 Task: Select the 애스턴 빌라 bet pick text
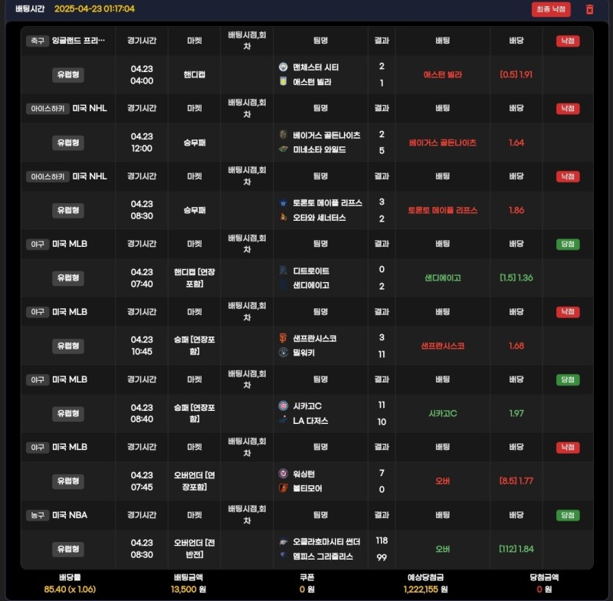point(442,74)
